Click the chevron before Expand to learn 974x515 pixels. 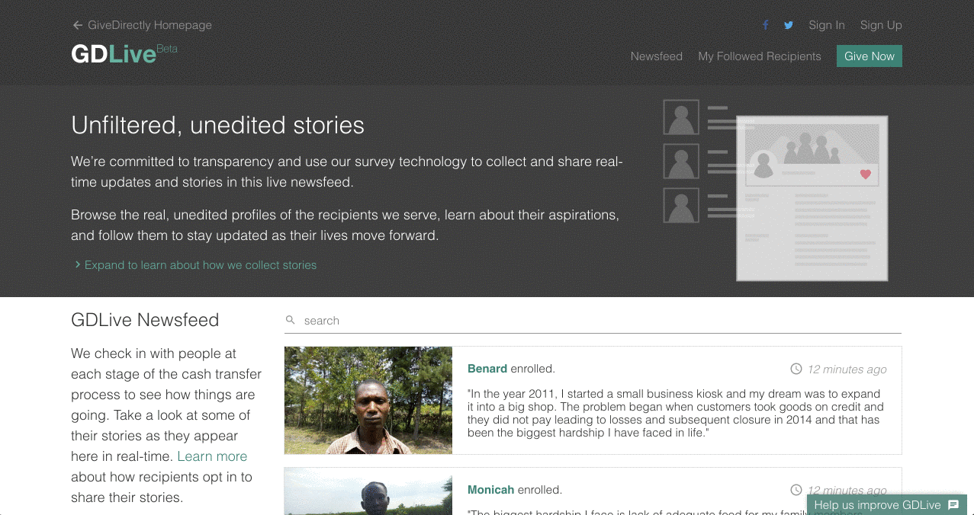click(x=78, y=265)
